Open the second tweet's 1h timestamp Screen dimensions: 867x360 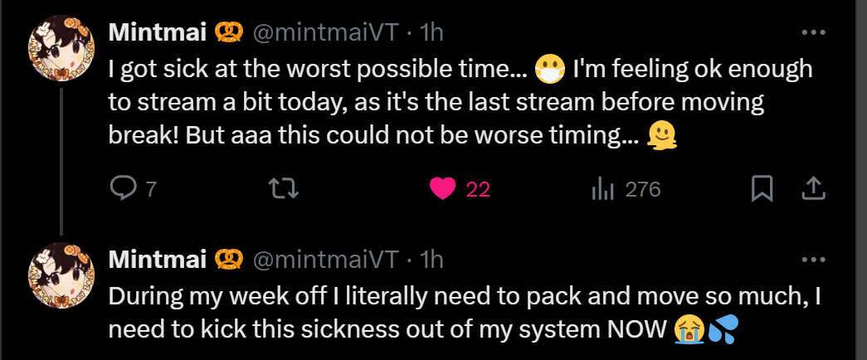432,259
